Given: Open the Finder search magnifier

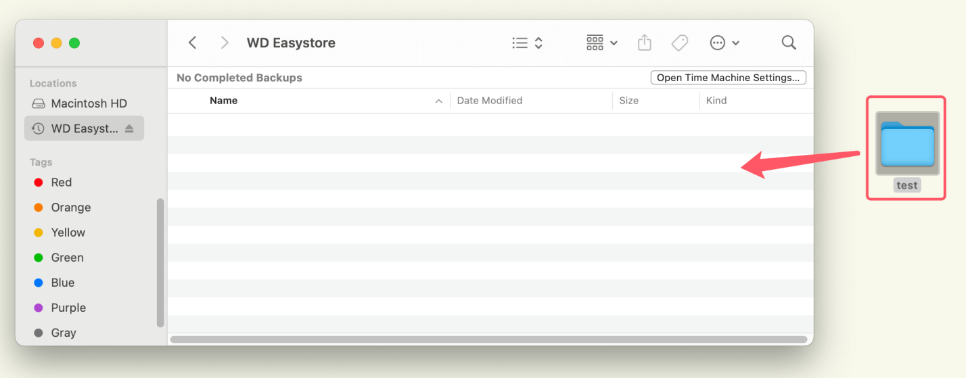Looking at the screenshot, I should coord(788,43).
